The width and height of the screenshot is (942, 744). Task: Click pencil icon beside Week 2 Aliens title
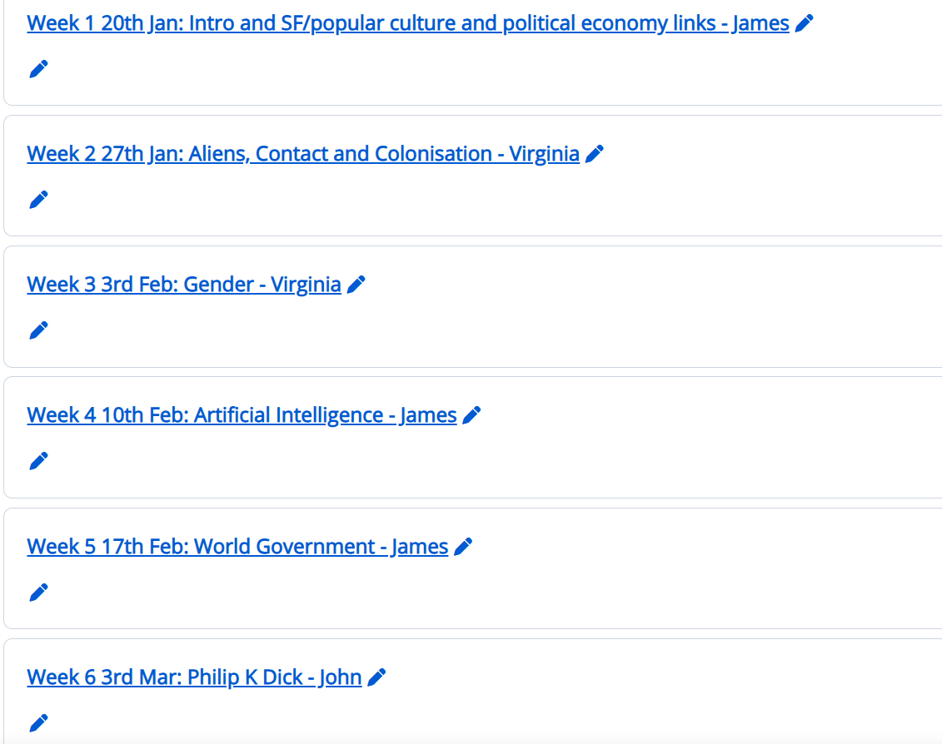pyautogui.click(x=595, y=154)
